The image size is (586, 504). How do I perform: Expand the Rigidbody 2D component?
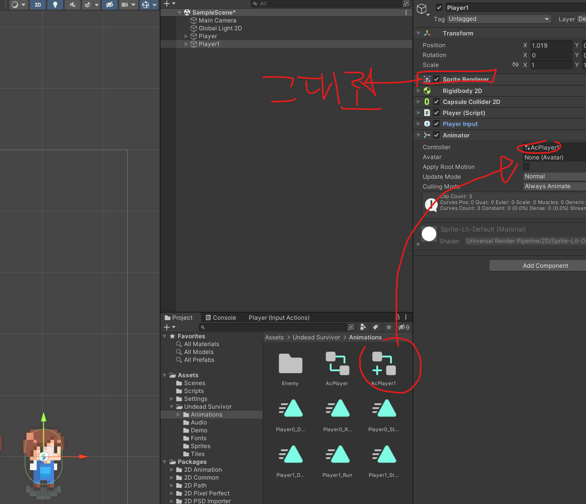click(x=418, y=91)
